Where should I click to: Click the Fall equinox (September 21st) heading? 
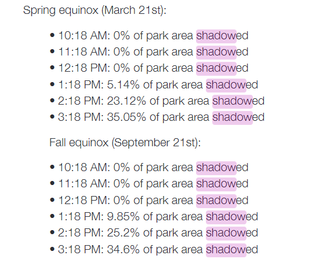125,142
